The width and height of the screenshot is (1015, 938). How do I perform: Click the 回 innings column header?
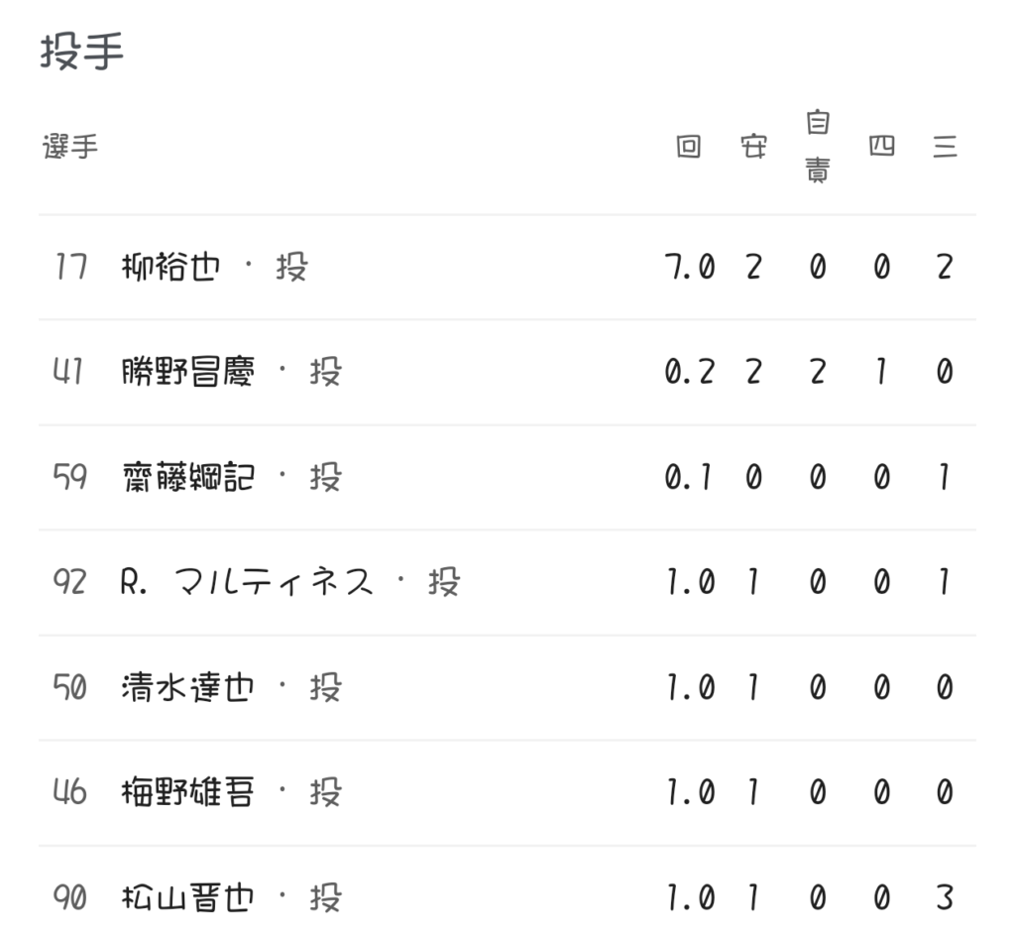(689, 148)
